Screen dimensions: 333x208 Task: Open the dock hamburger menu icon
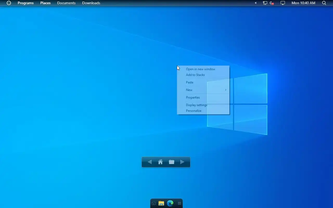coord(180,203)
